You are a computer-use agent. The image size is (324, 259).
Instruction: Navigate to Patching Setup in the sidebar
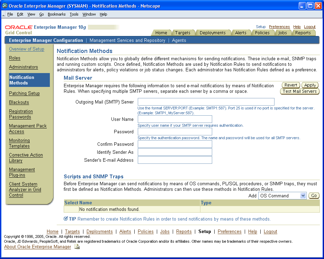coord(24,93)
